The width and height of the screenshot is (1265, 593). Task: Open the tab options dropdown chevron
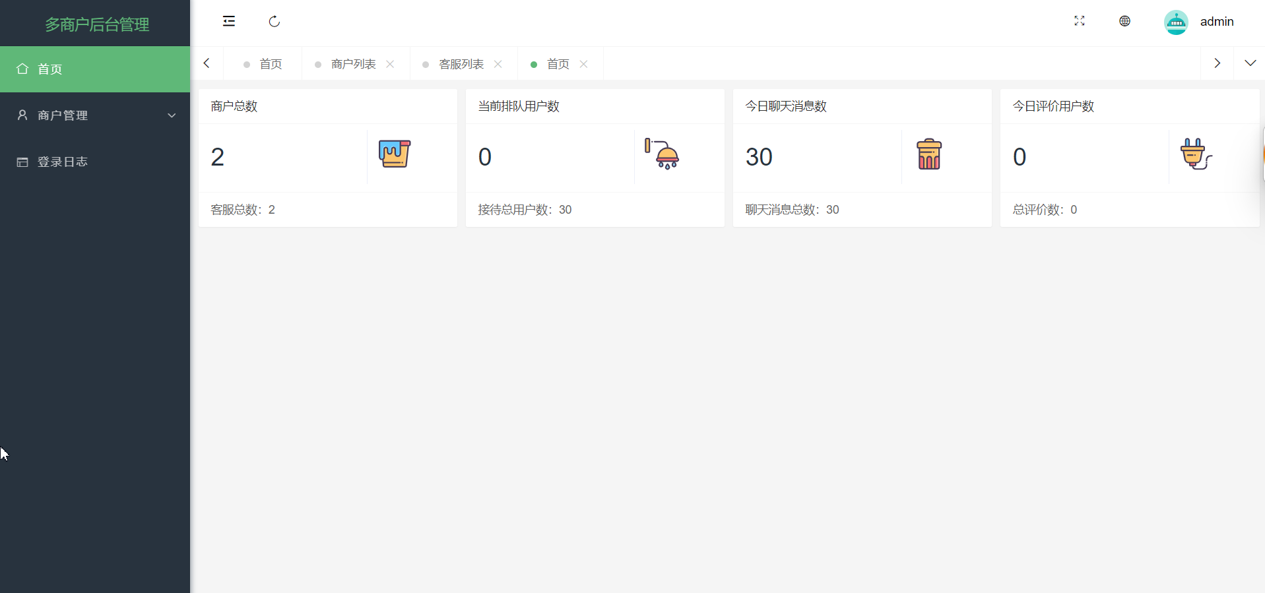pos(1250,63)
